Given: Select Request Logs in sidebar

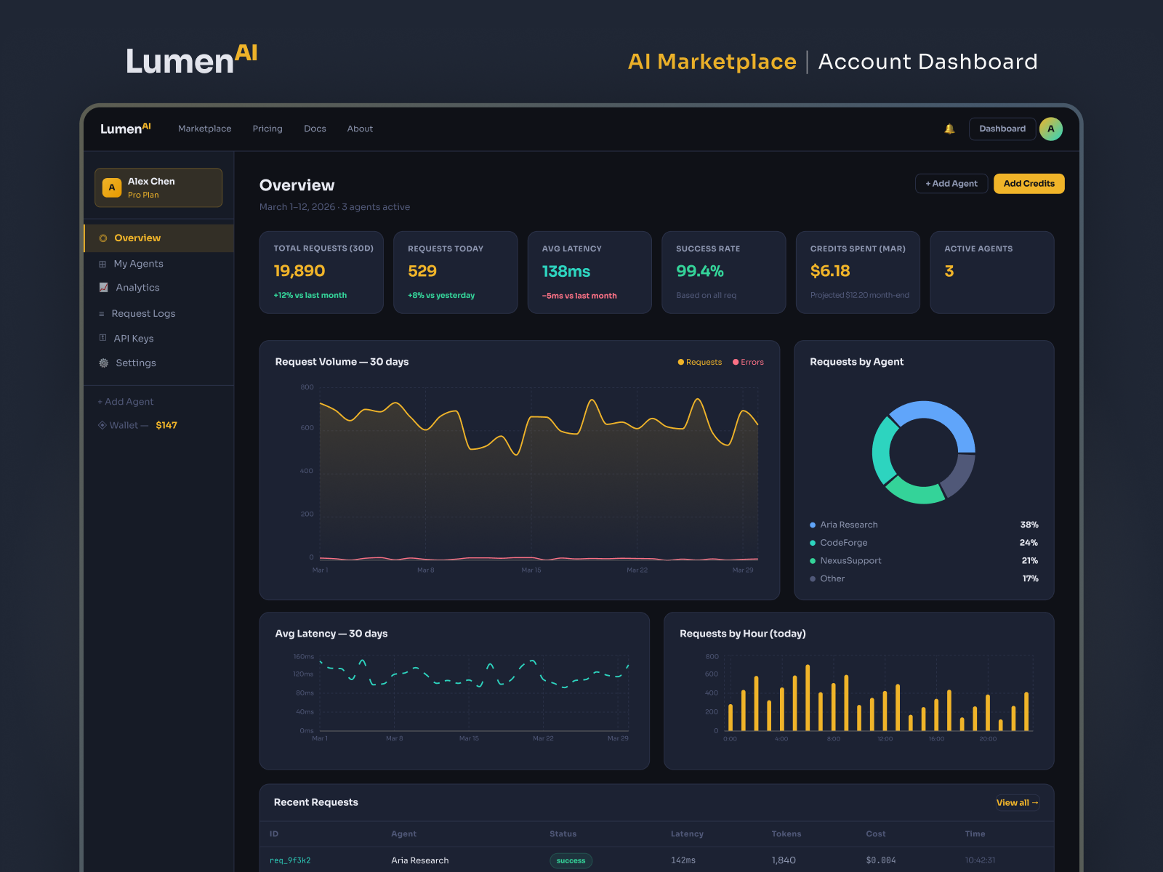Looking at the screenshot, I should [x=159, y=314].
